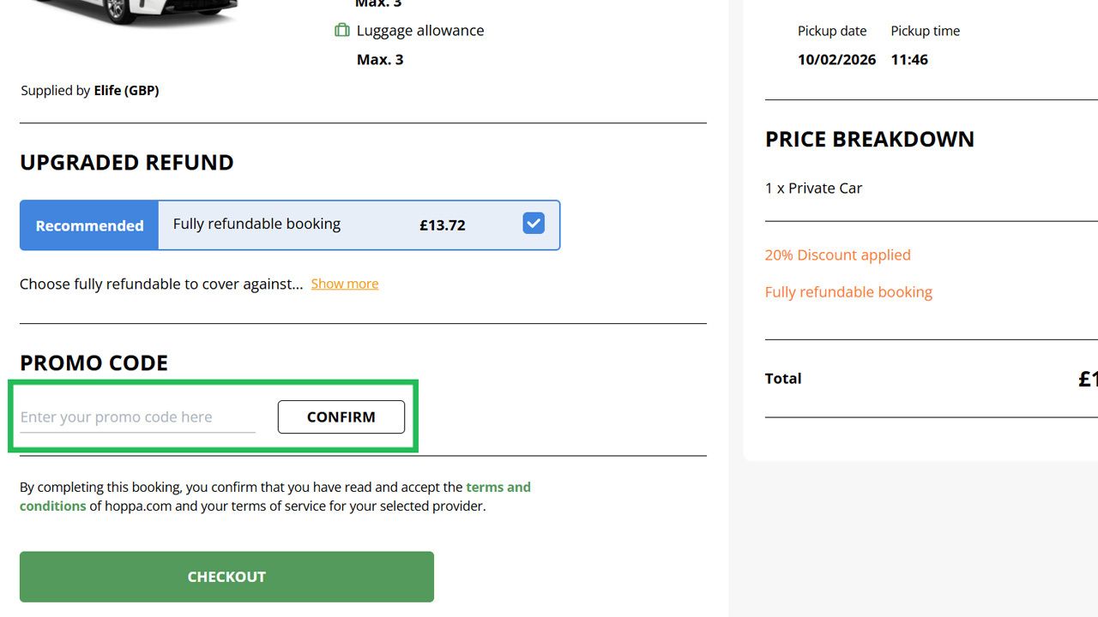
Task: Click the PRICE BREAKDOWN heading
Action: 870,139
